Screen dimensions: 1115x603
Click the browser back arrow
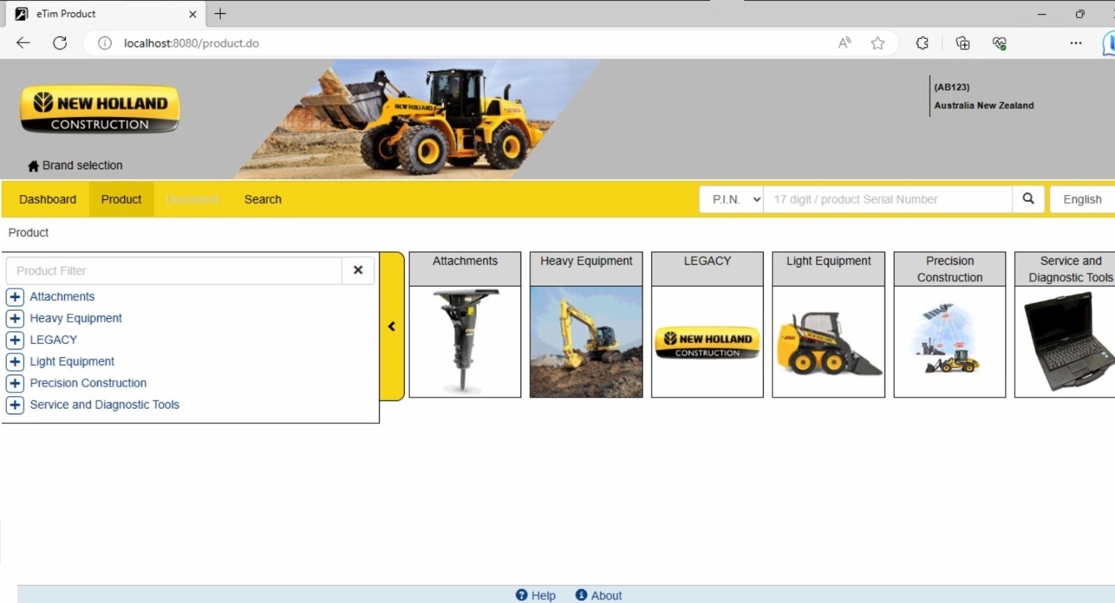coord(23,42)
